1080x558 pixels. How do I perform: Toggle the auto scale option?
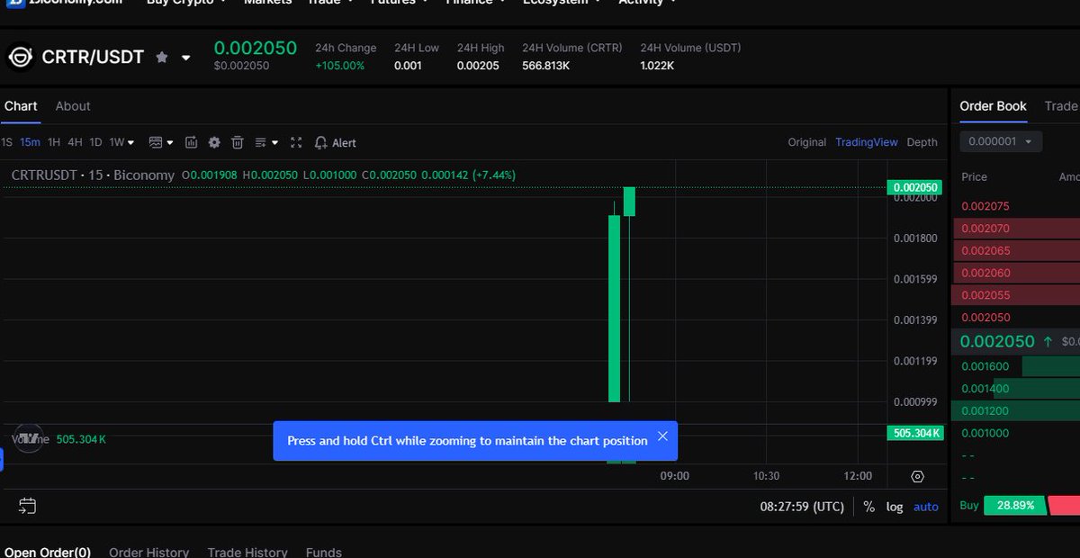[925, 507]
